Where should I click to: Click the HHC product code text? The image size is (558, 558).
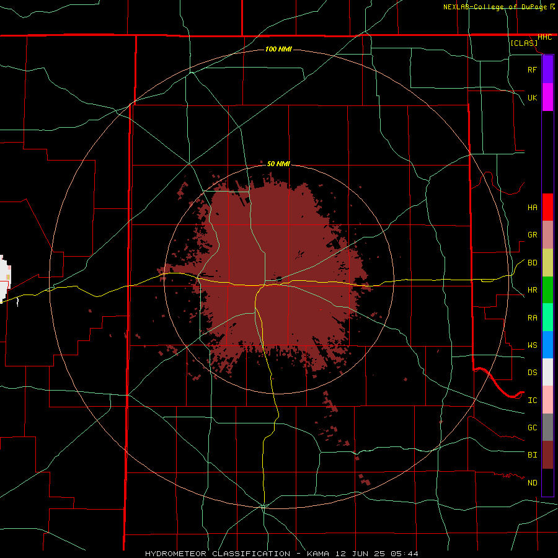pos(545,37)
